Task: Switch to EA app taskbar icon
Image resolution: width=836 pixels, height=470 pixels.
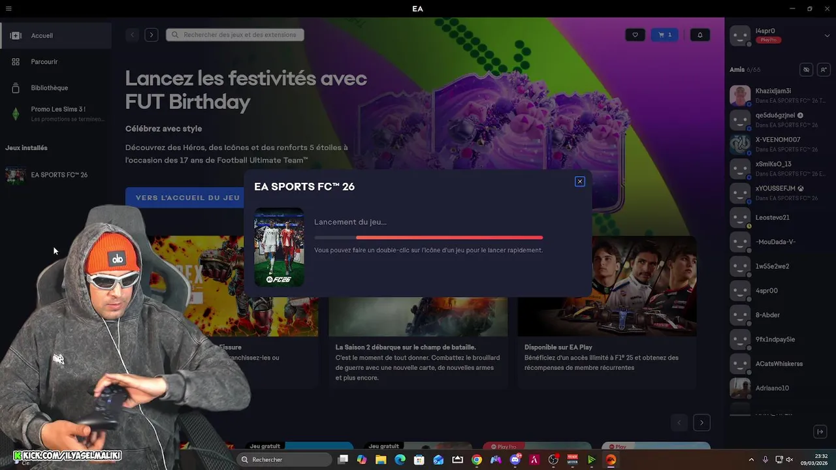Action: (611, 460)
